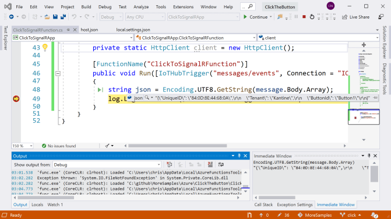This screenshot has width=391, height=219.
Task: Open the ClickToSignalRApp startup project dropdown
Action: coord(203,17)
